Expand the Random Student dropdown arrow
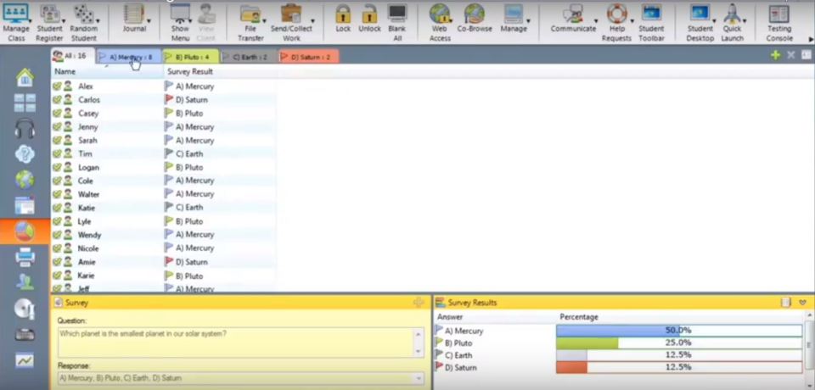The image size is (815, 390). pyautogui.click(x=98, y=21)
